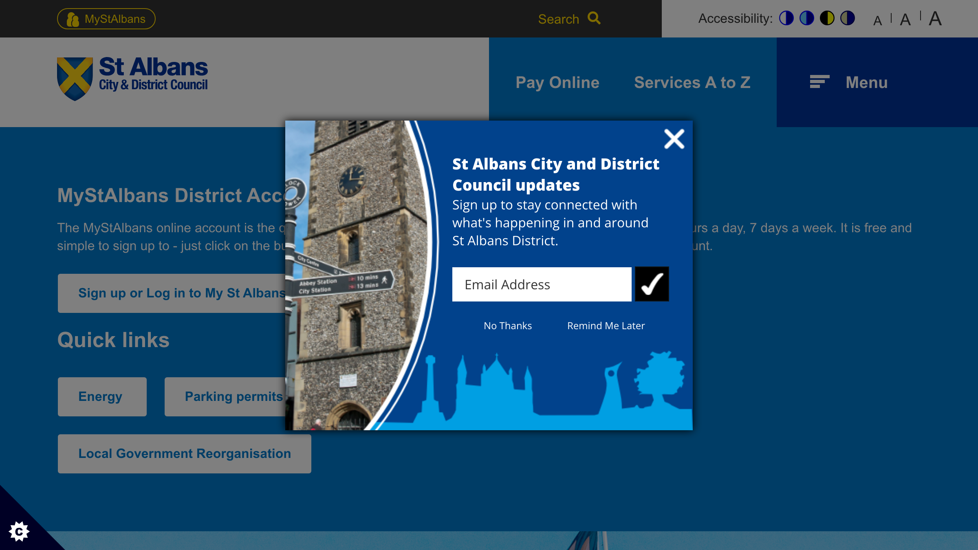Image resolution: width=978 pixels, height=550 pixels.
Task: Click the MyStAlbans account people icon
Action: click(x=73, y=18)
